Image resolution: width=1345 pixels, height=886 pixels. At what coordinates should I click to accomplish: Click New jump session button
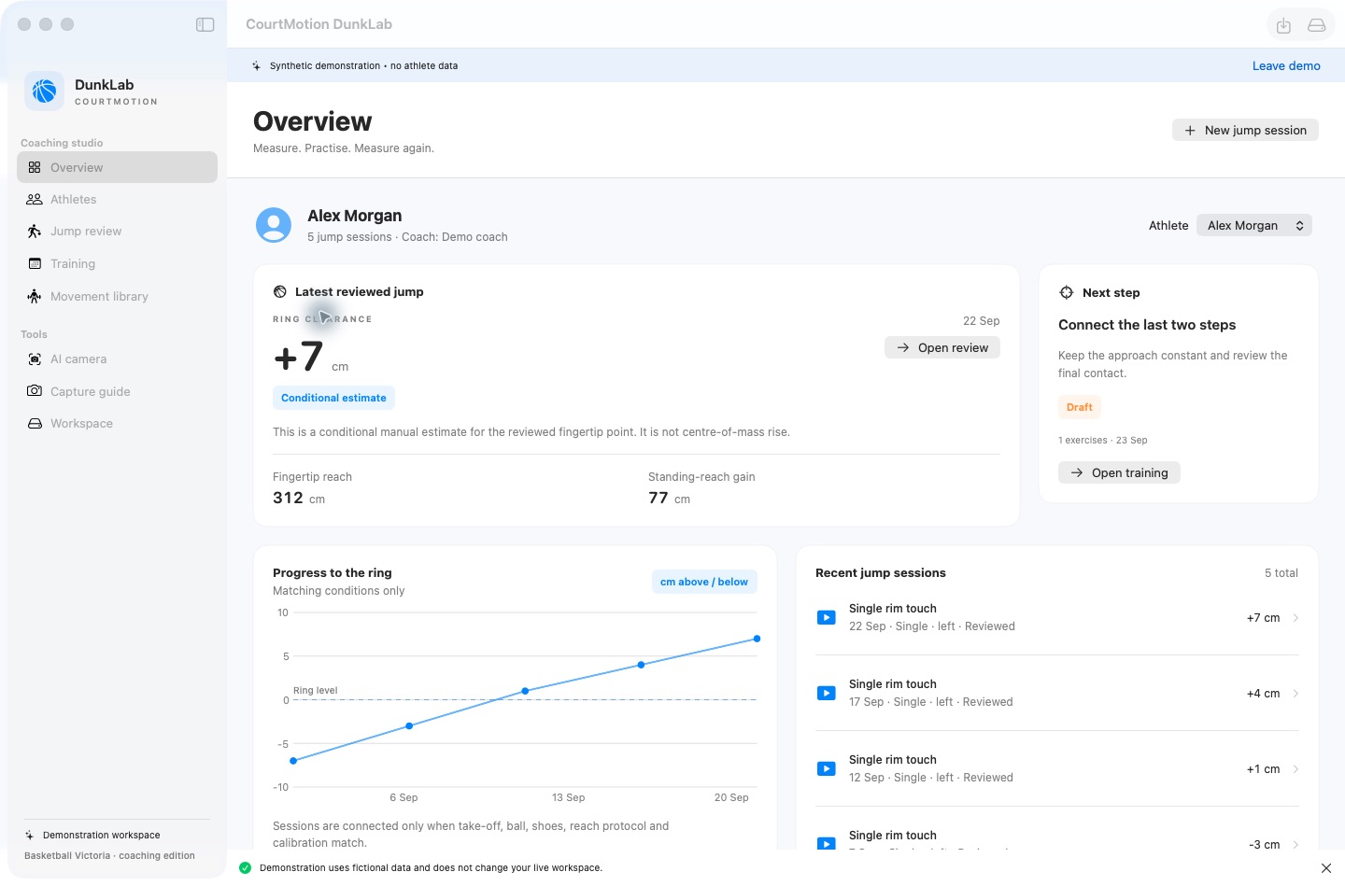click(1245, 130)
